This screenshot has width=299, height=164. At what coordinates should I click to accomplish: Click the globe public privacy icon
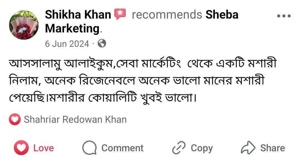[102, 43]
